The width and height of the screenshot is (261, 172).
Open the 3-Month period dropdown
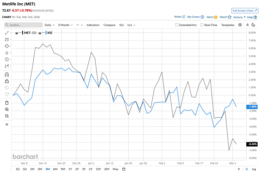pyautogui.click(x=66, y=25)
